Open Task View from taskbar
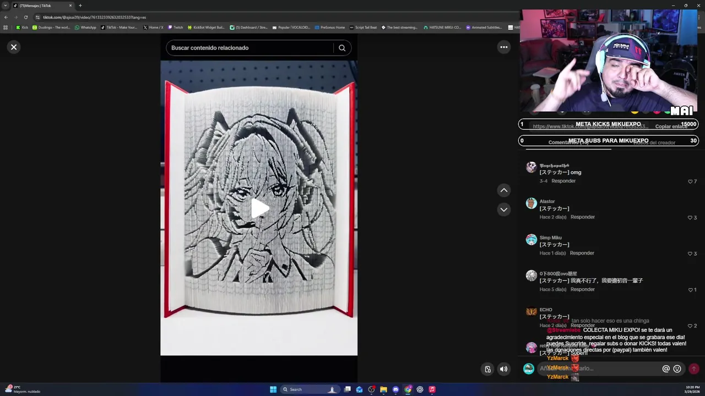 click(x=348, y=389)
